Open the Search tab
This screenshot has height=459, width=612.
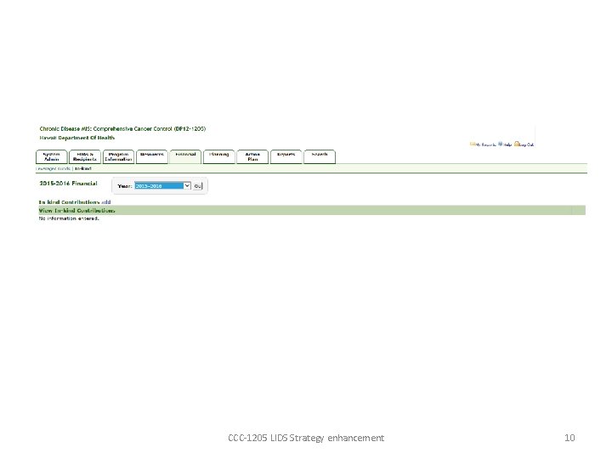click(x=320, y=156)
